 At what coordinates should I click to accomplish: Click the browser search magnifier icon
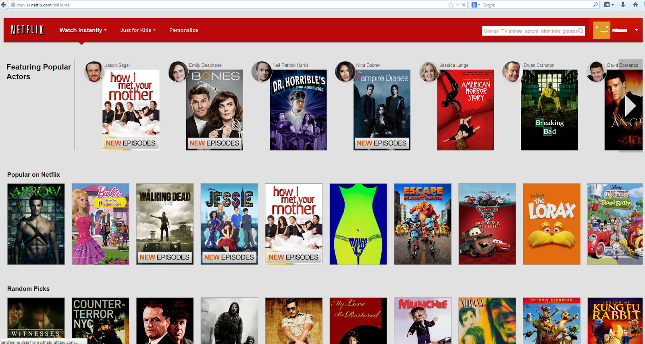(595, 5)
